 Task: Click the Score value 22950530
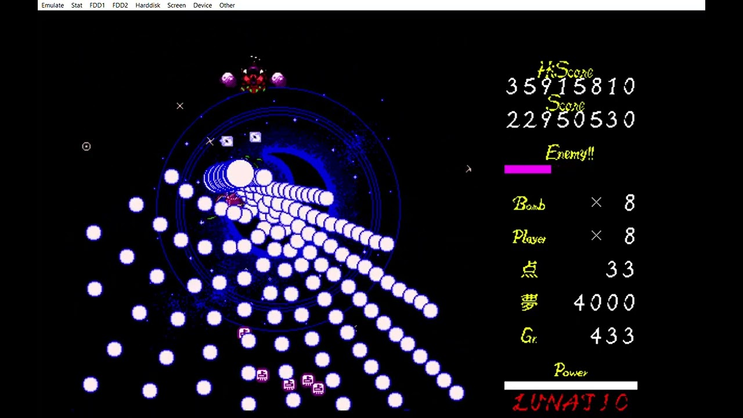[571, 120]
